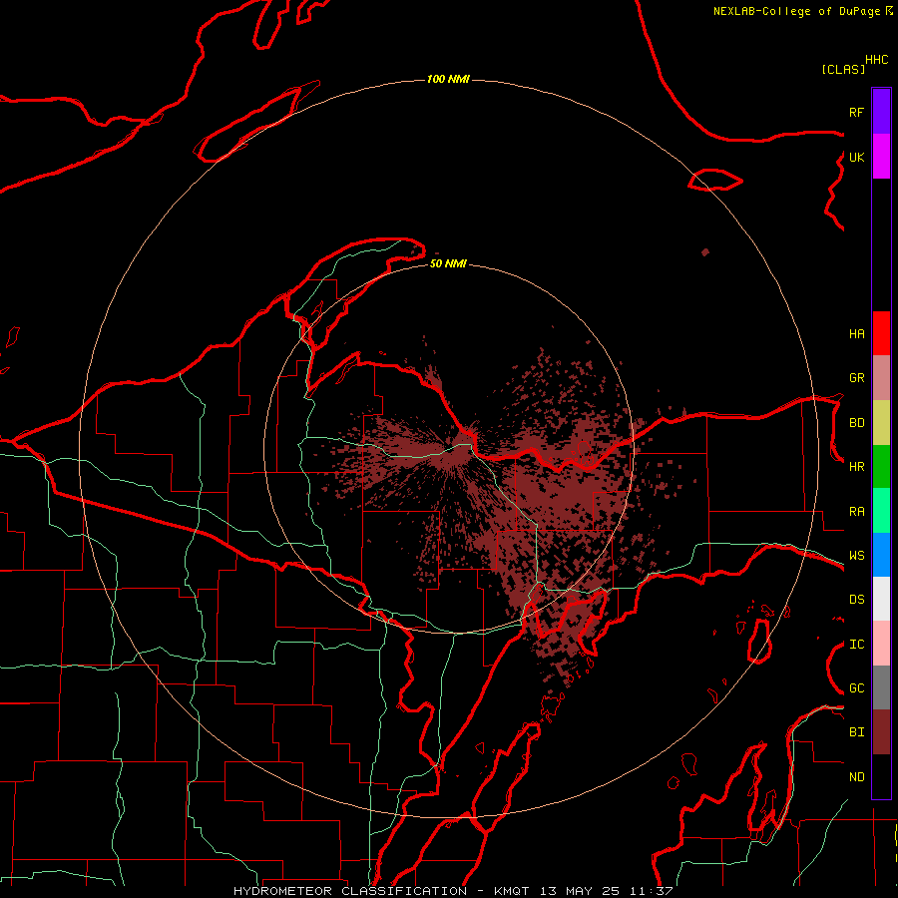The width and height of the screenshot is (898, 898).
Task: Click the HR green legend color block
Action: (x=881, y=467)
